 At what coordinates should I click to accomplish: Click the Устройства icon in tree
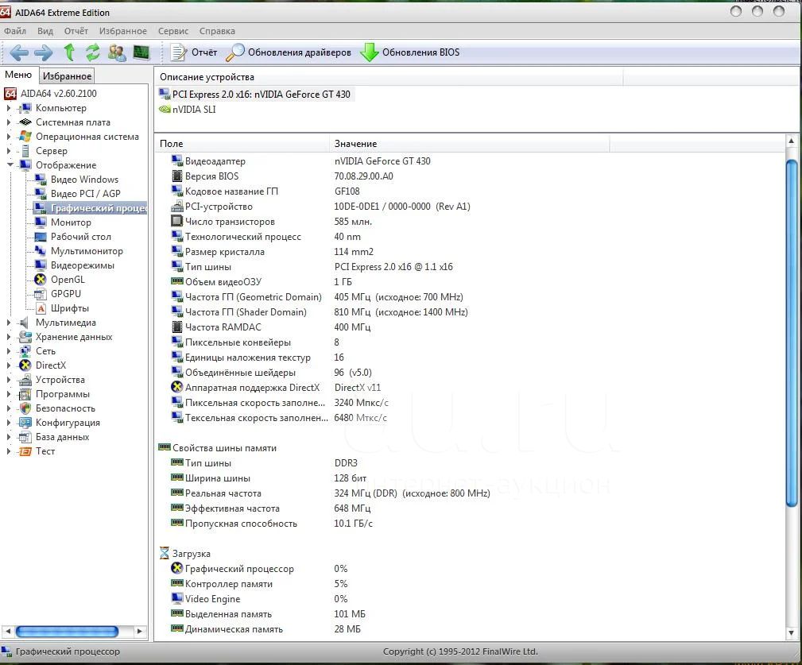(25, 380)
